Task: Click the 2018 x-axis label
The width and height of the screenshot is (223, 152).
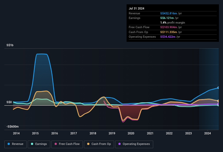Action: pyautogui.click(x=93, y=133)
